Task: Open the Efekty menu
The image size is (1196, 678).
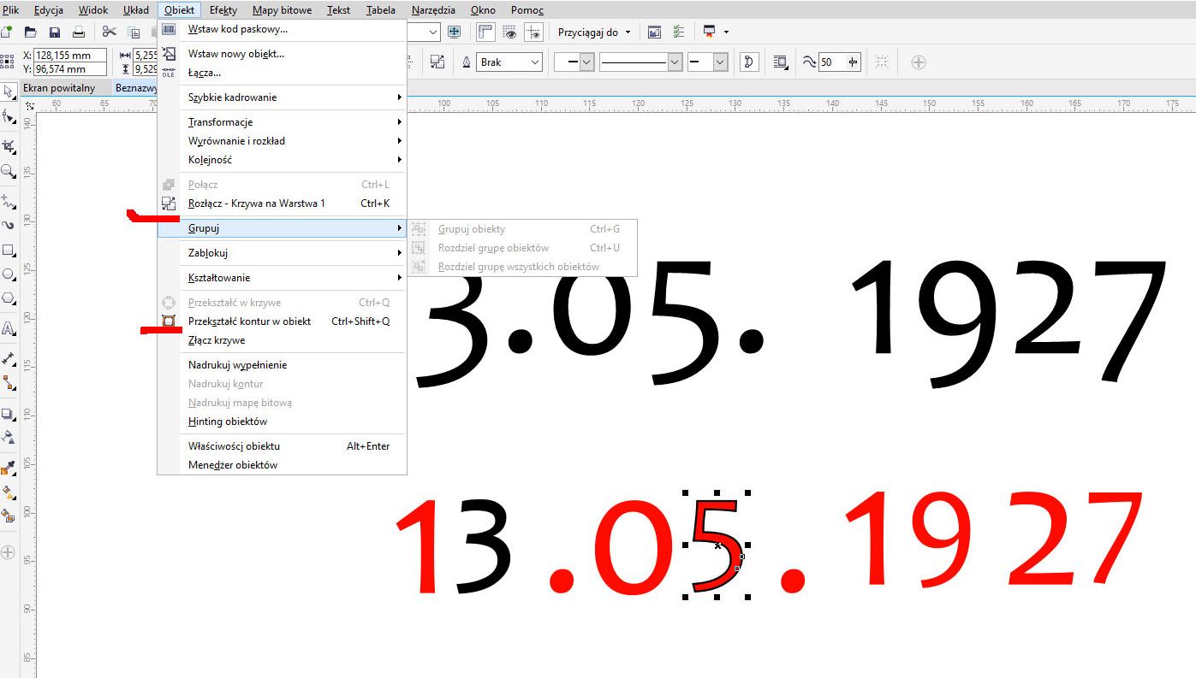Action: (223, 10)
